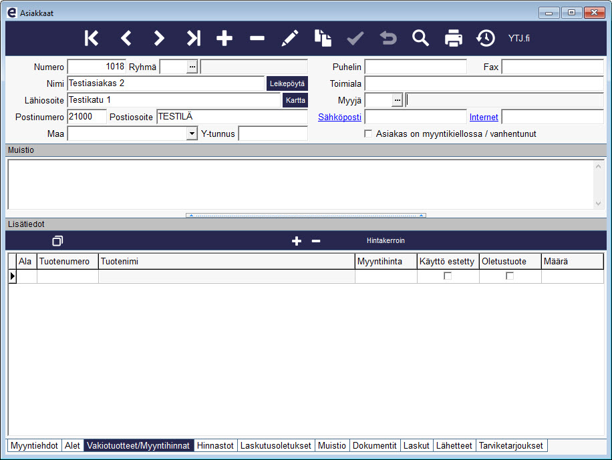Remove a product row with the Lisätiedot minus icon
Image resolution: width=612 pixels, height=460 pixels.
tap(316, 241)
